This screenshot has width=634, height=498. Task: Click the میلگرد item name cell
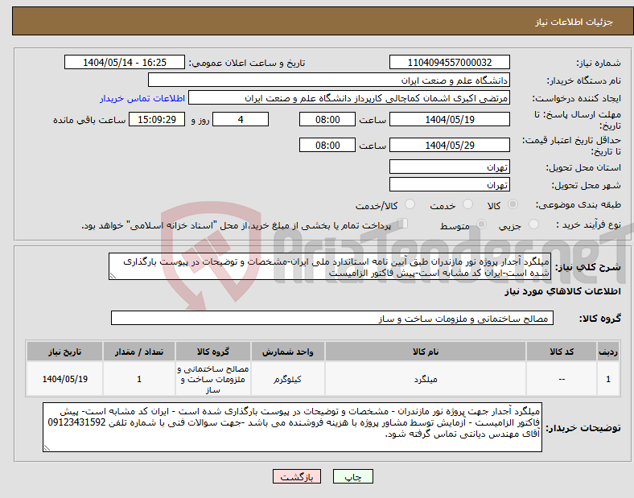426,379
